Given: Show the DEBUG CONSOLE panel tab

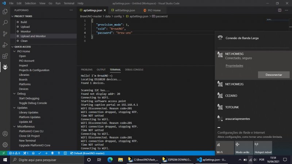Looking at the screenshot, I should (x=134, y=70).
